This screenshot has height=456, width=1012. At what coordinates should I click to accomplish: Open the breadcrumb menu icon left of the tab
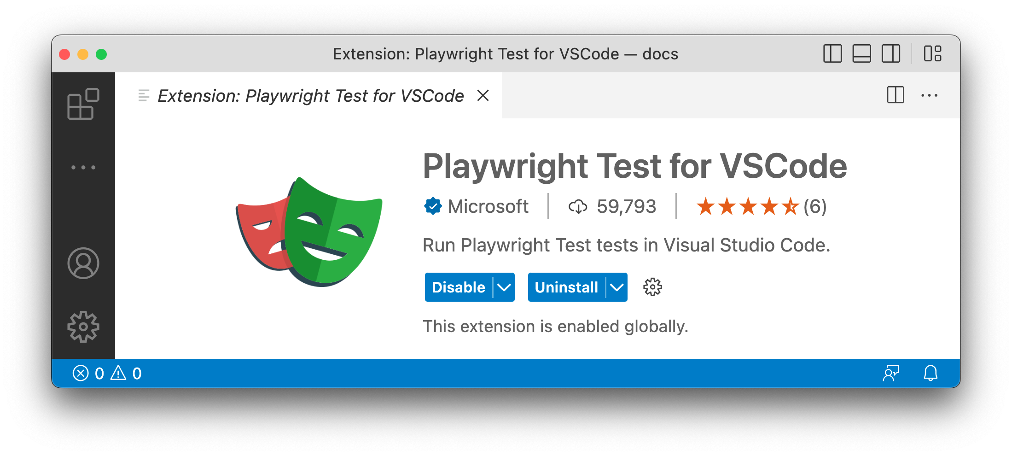click(x=143, y=95)
